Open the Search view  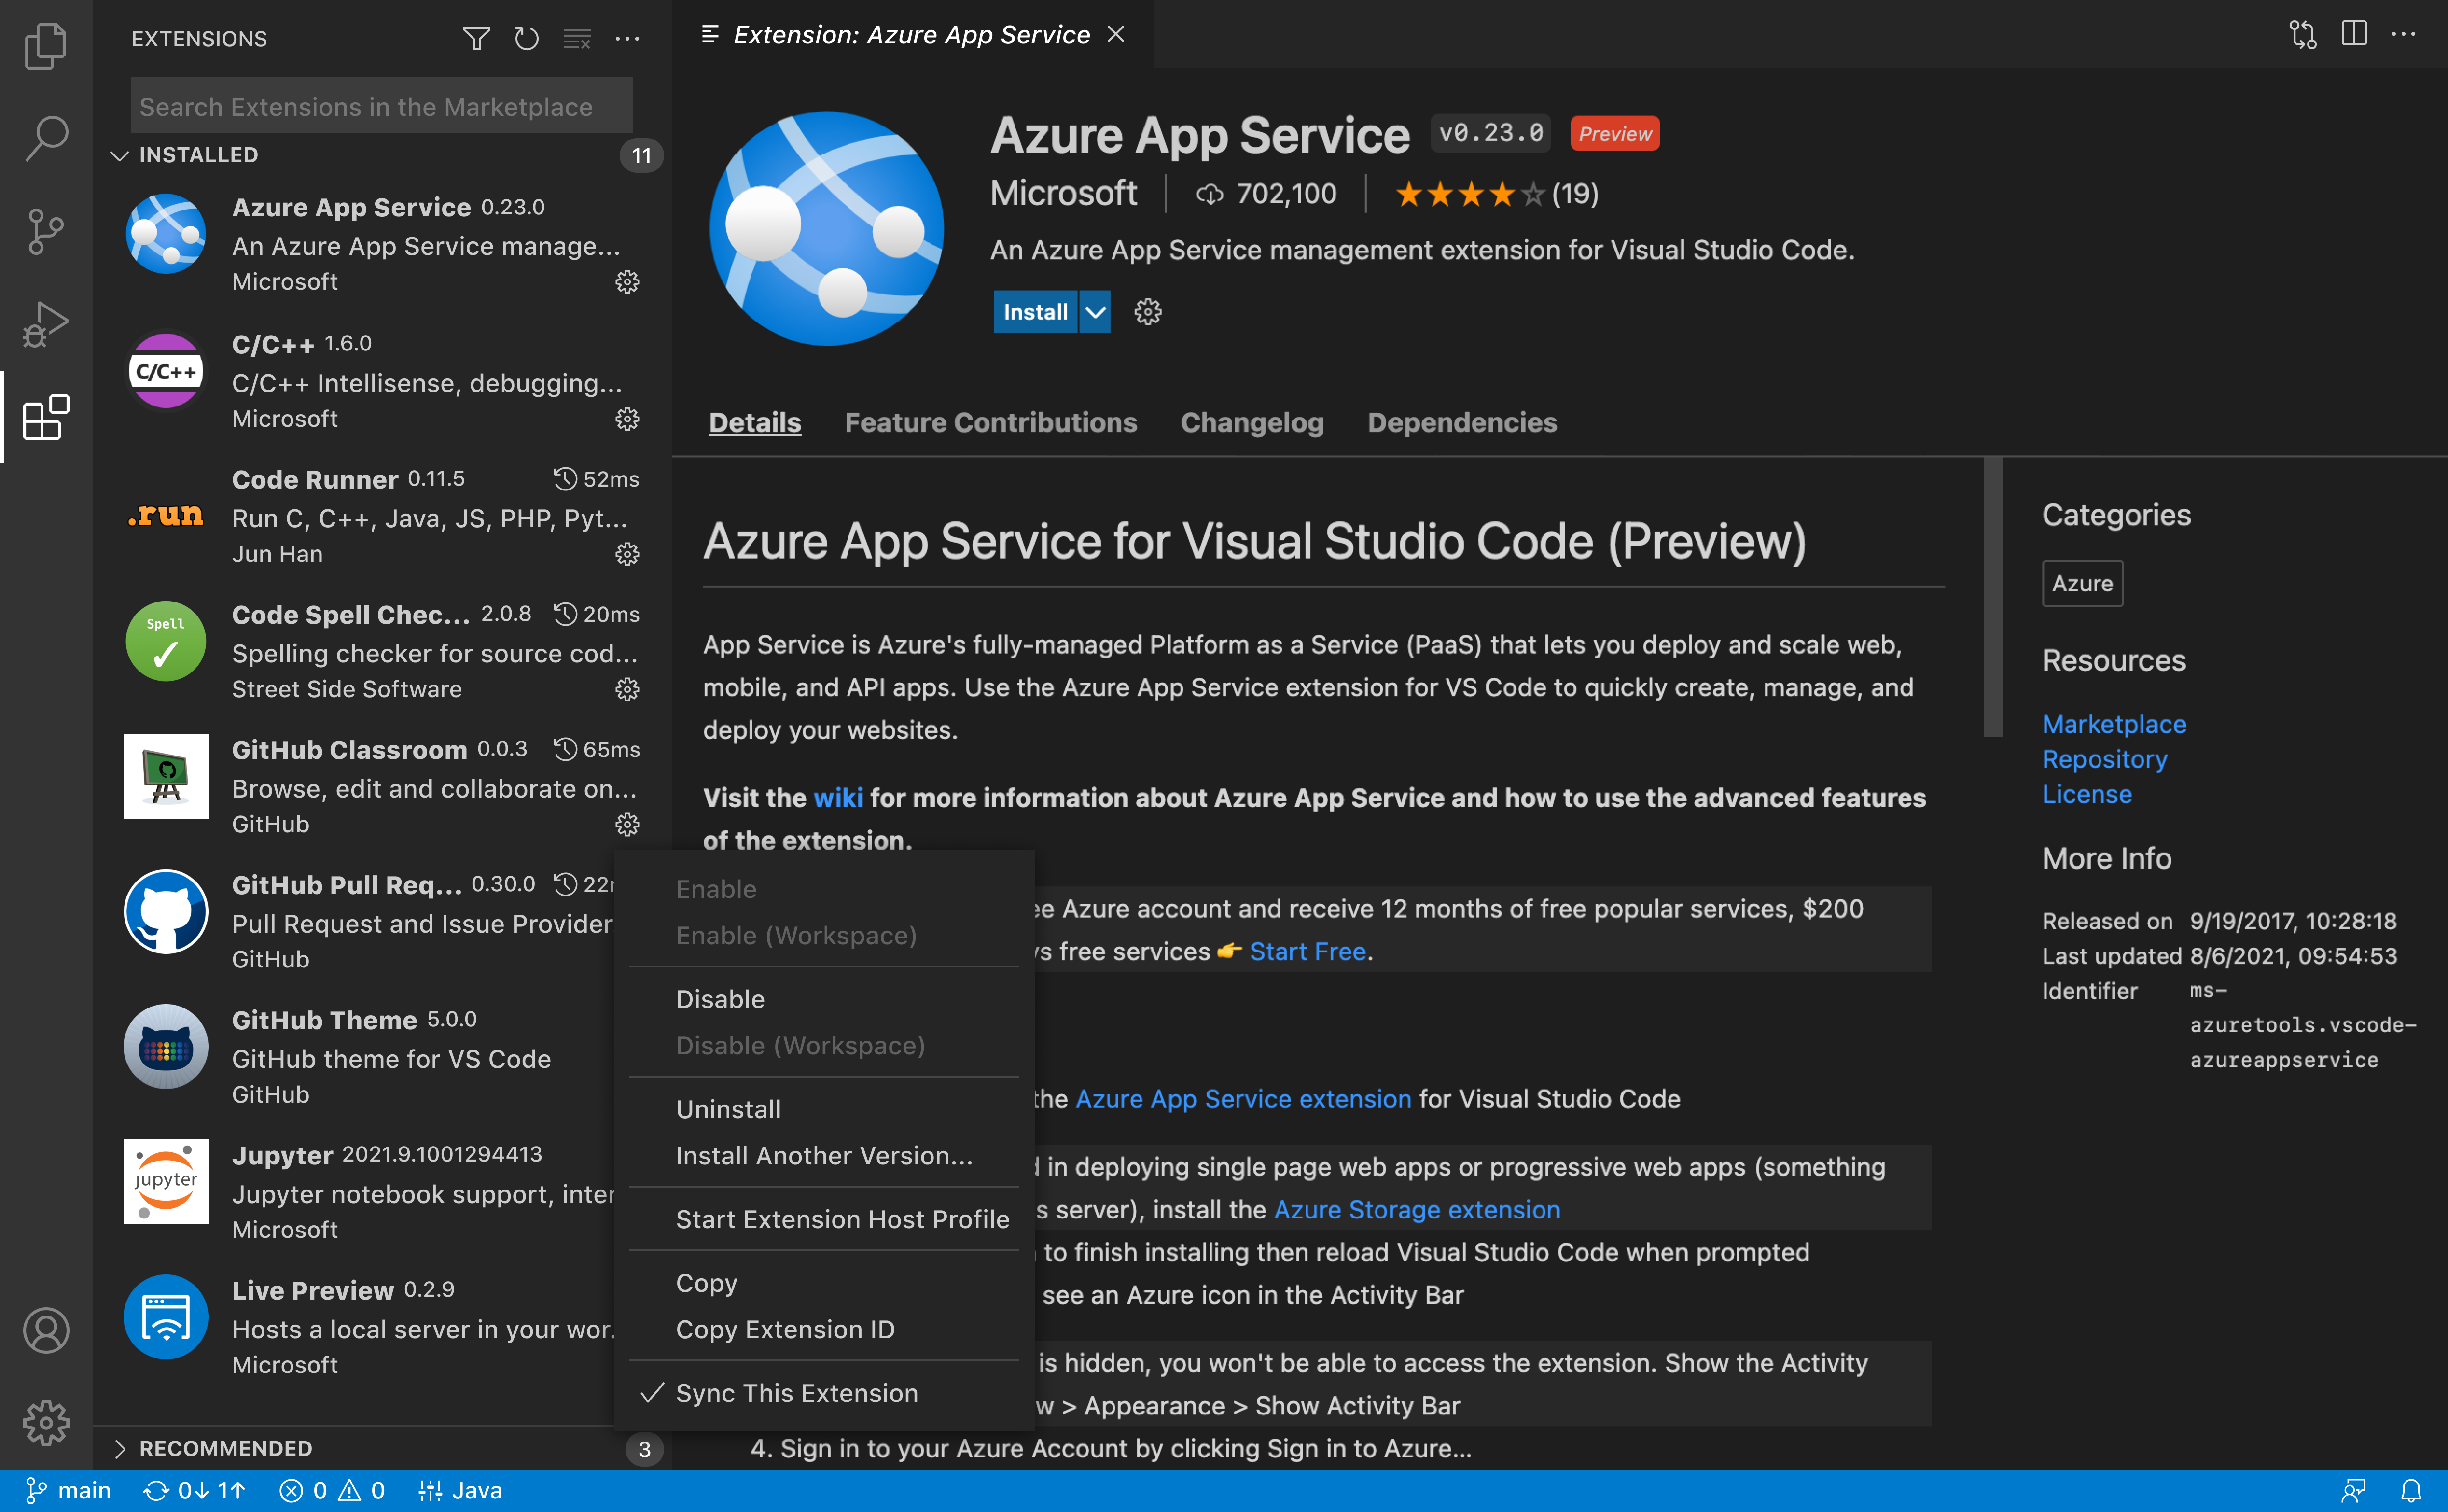[x=45, y=138]
